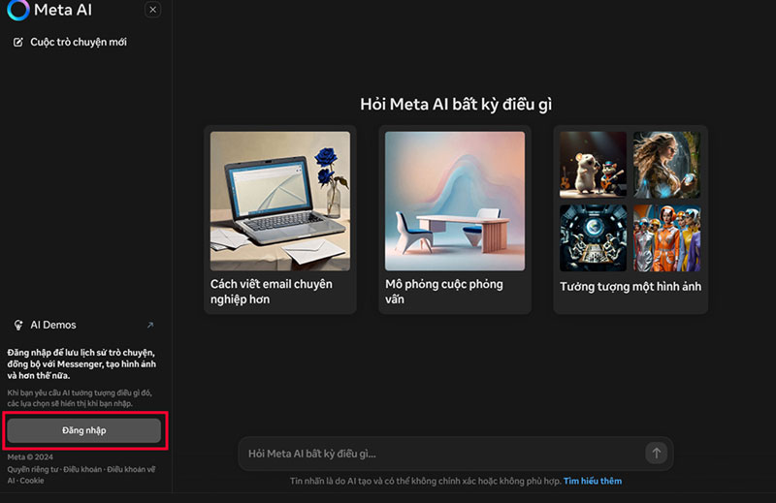The image size is (776, 503).
Task: Select the laptop and blue rose image
Action: click(x=280, y=201)
